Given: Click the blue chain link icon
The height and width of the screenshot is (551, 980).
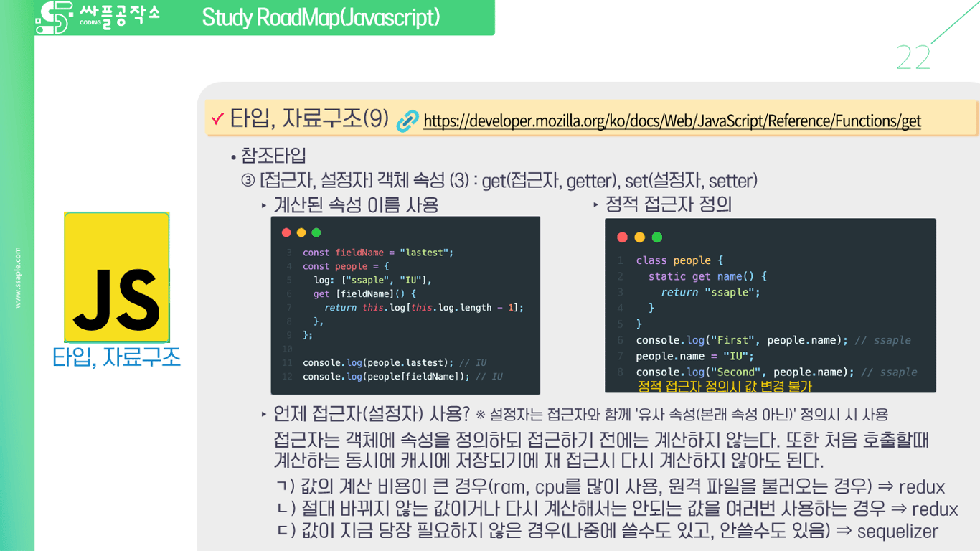Looking at the screenshot, I should (407, 120).
